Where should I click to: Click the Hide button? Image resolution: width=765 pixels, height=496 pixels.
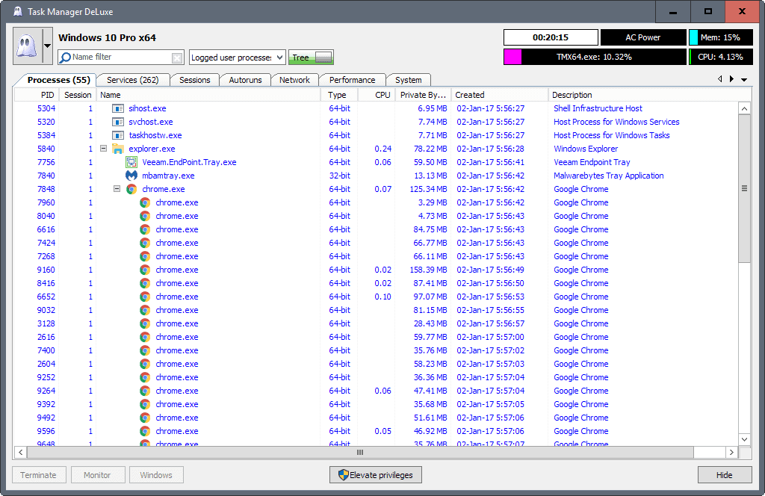pyautogui.click(x=725, y=475)
